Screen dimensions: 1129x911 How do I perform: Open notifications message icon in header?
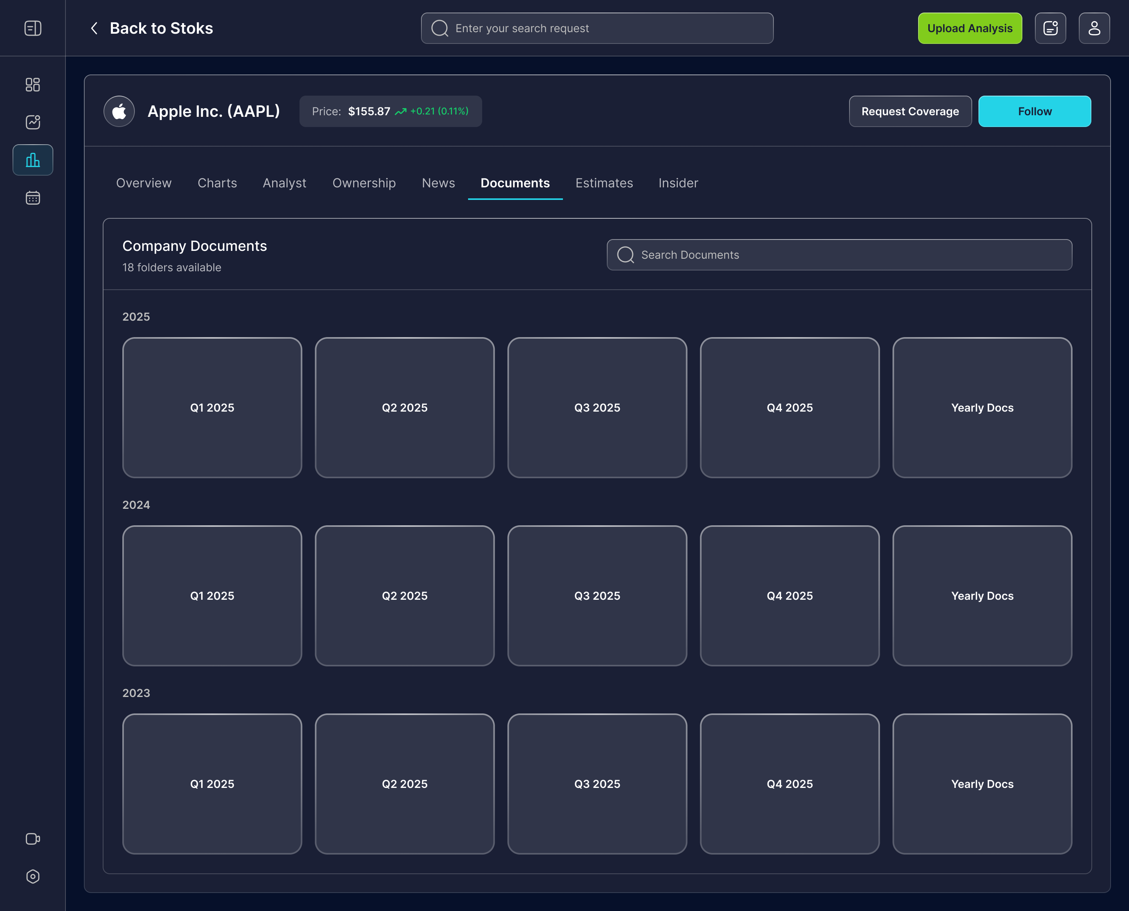pyautogui.click(x=1050, y=28)
